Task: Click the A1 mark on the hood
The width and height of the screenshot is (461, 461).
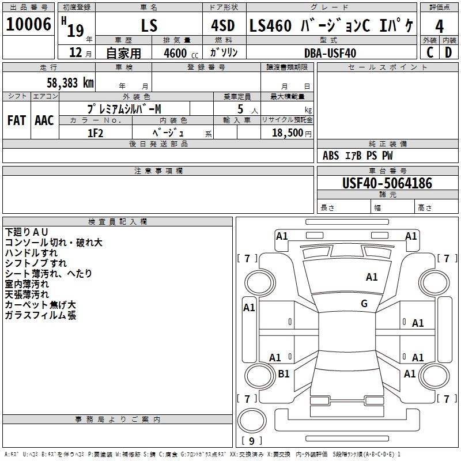Action: (372, 277)
